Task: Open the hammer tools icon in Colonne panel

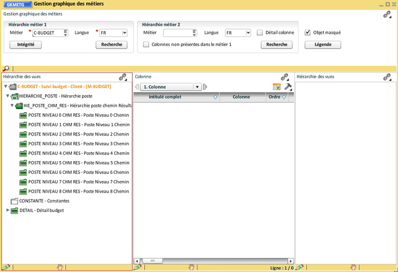Action: [288, 87]
